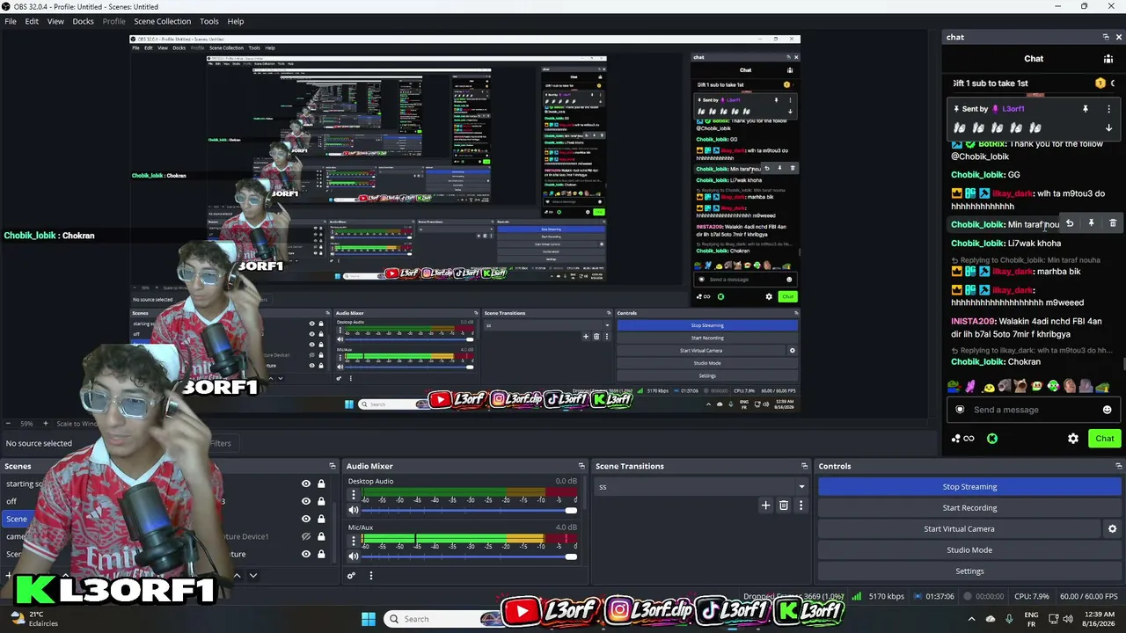Collapse pinned message with down arrow
Image resolution: width=1126 pixels, height=633 pixels.
[x=1108, y=128]
